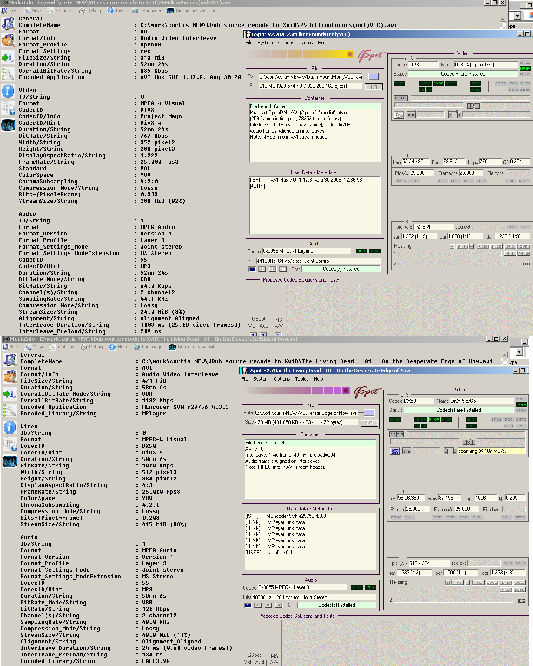This screenshot has width=533, height=666.
Task: Toggle the 16:9 resizing button in the Living Dead GSpot window
Action: click(x=519, y=590)
